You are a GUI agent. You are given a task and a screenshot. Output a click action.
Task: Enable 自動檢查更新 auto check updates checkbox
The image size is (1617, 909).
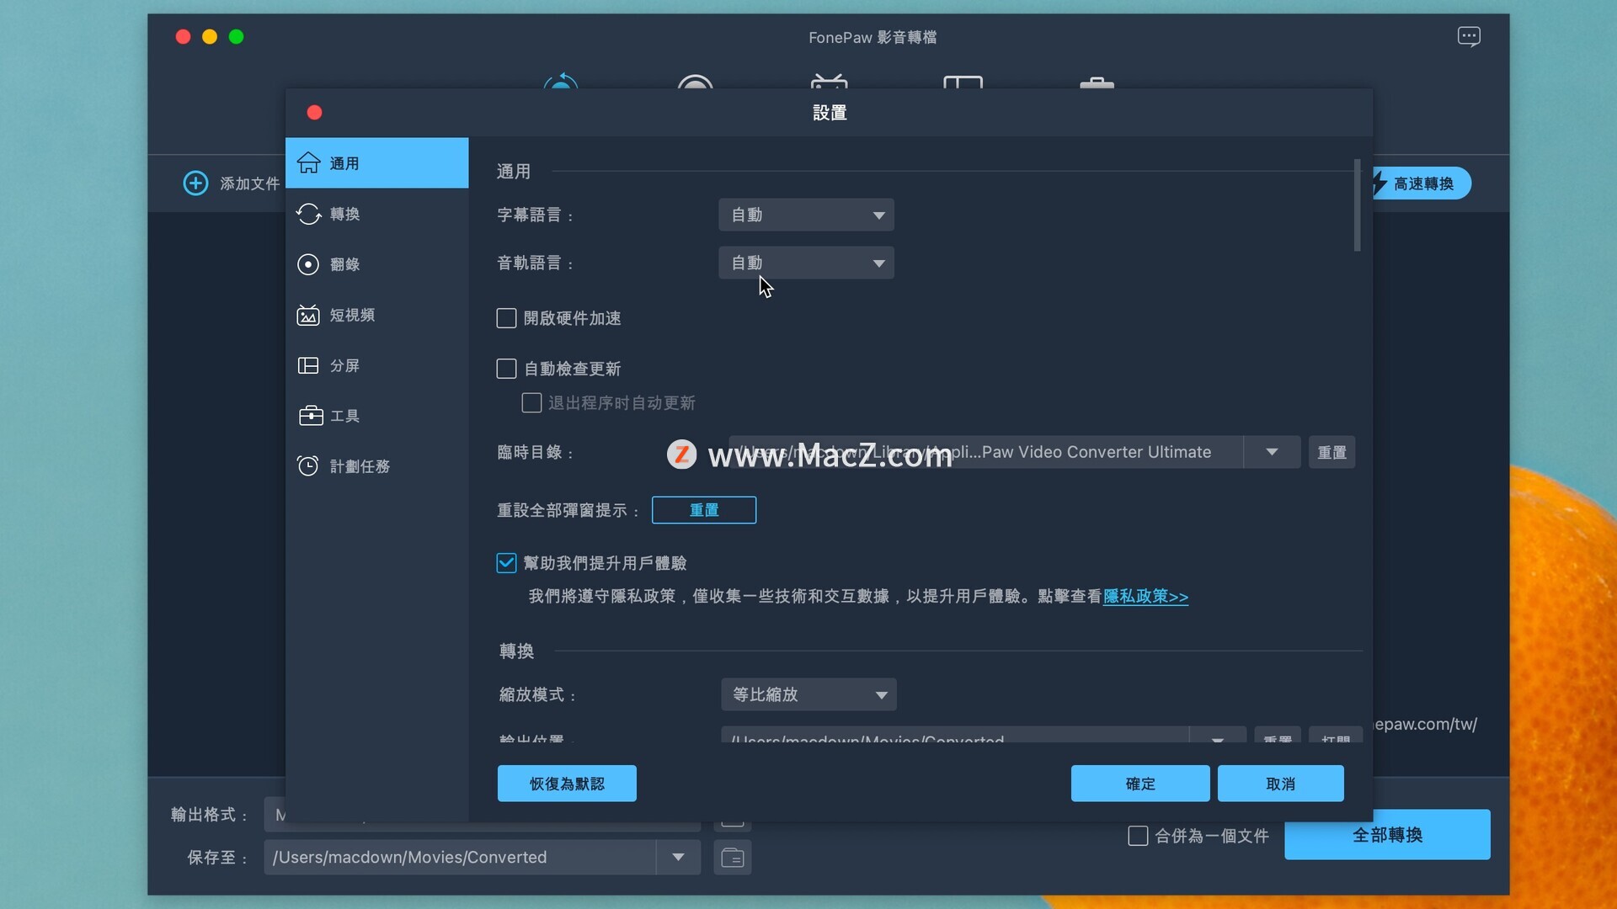coord(506,369)
